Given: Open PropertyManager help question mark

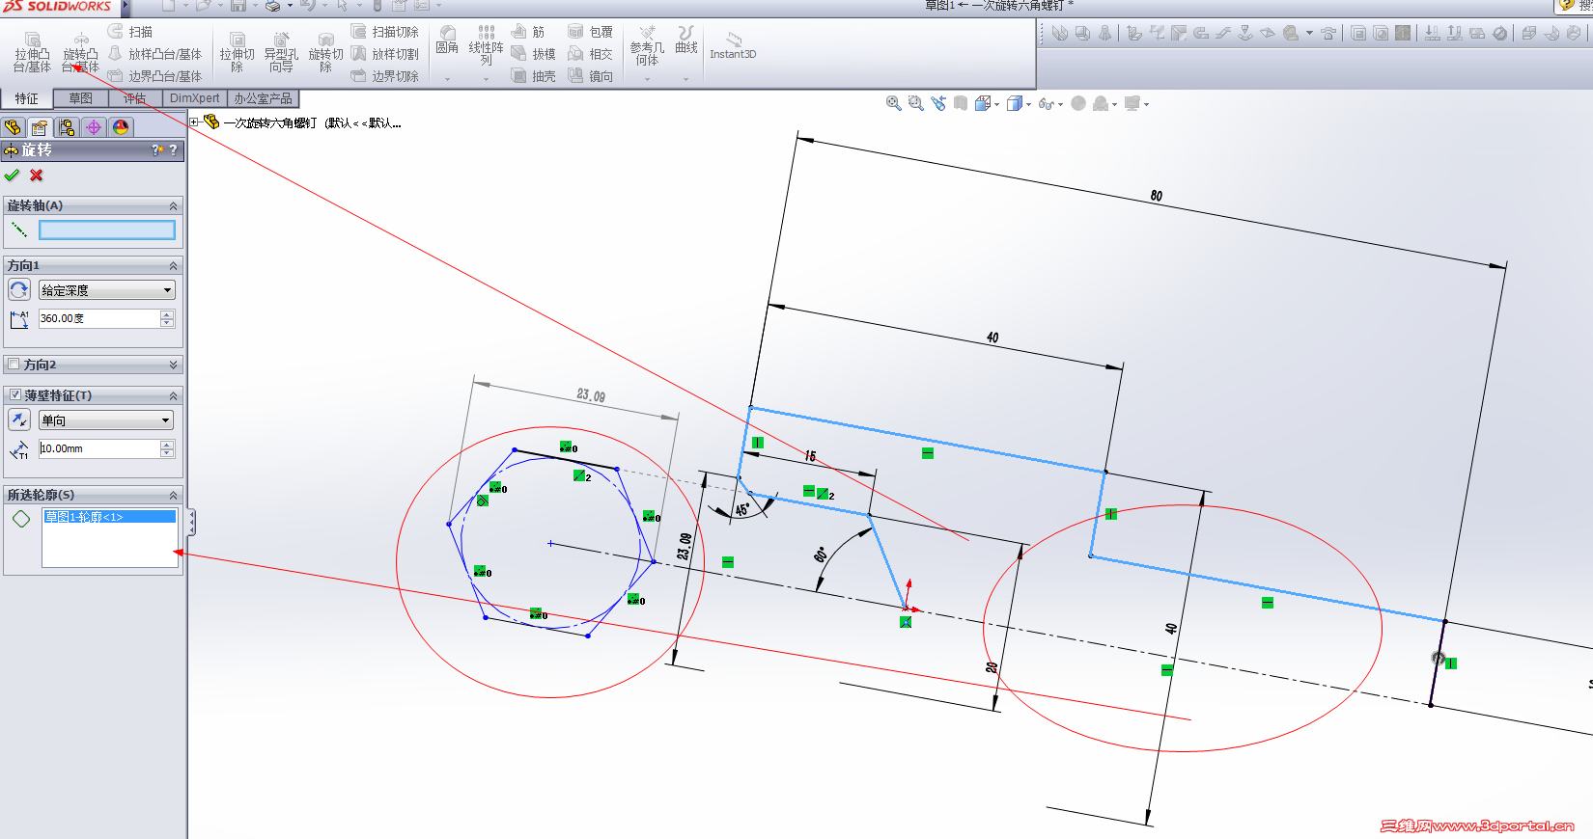Looking at the screenshot, I should [x=173, y=150].
